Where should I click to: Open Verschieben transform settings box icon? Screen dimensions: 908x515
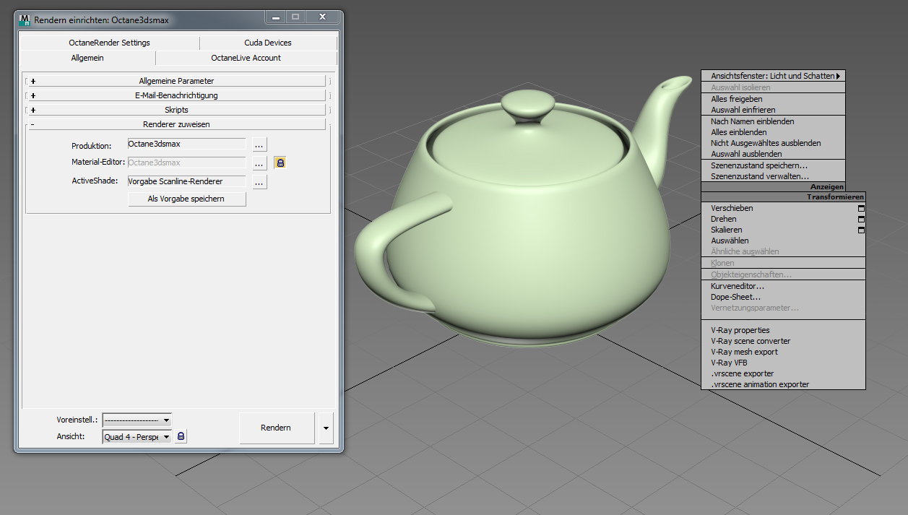[861, 208]
